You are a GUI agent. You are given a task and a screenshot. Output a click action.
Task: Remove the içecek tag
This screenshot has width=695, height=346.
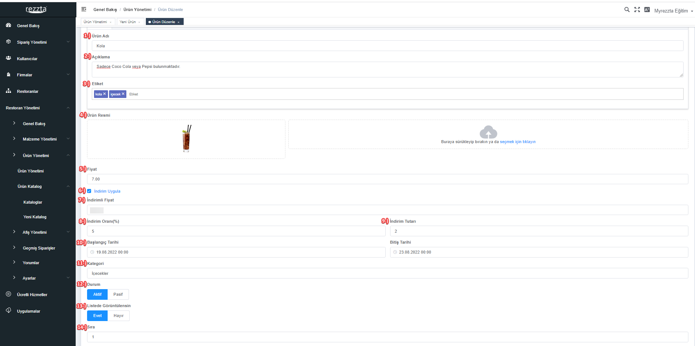click(x=123, y=94)
